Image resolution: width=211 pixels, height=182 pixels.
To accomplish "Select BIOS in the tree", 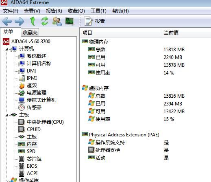I will [32, 166].
